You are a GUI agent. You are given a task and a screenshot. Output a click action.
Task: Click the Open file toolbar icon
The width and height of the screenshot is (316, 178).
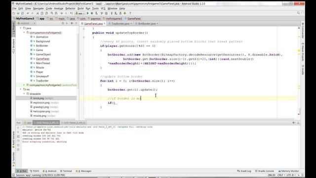tap(14, 13)
